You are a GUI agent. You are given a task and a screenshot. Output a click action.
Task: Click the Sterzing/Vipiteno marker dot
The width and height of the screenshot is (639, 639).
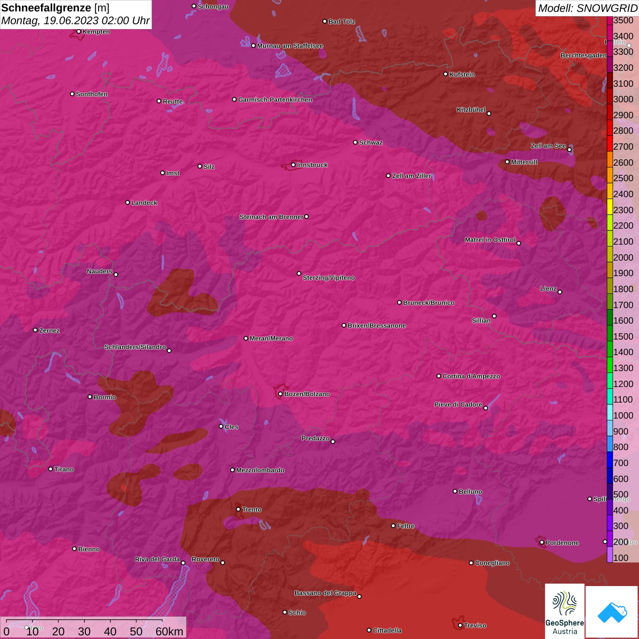click(x=299, y=273)
